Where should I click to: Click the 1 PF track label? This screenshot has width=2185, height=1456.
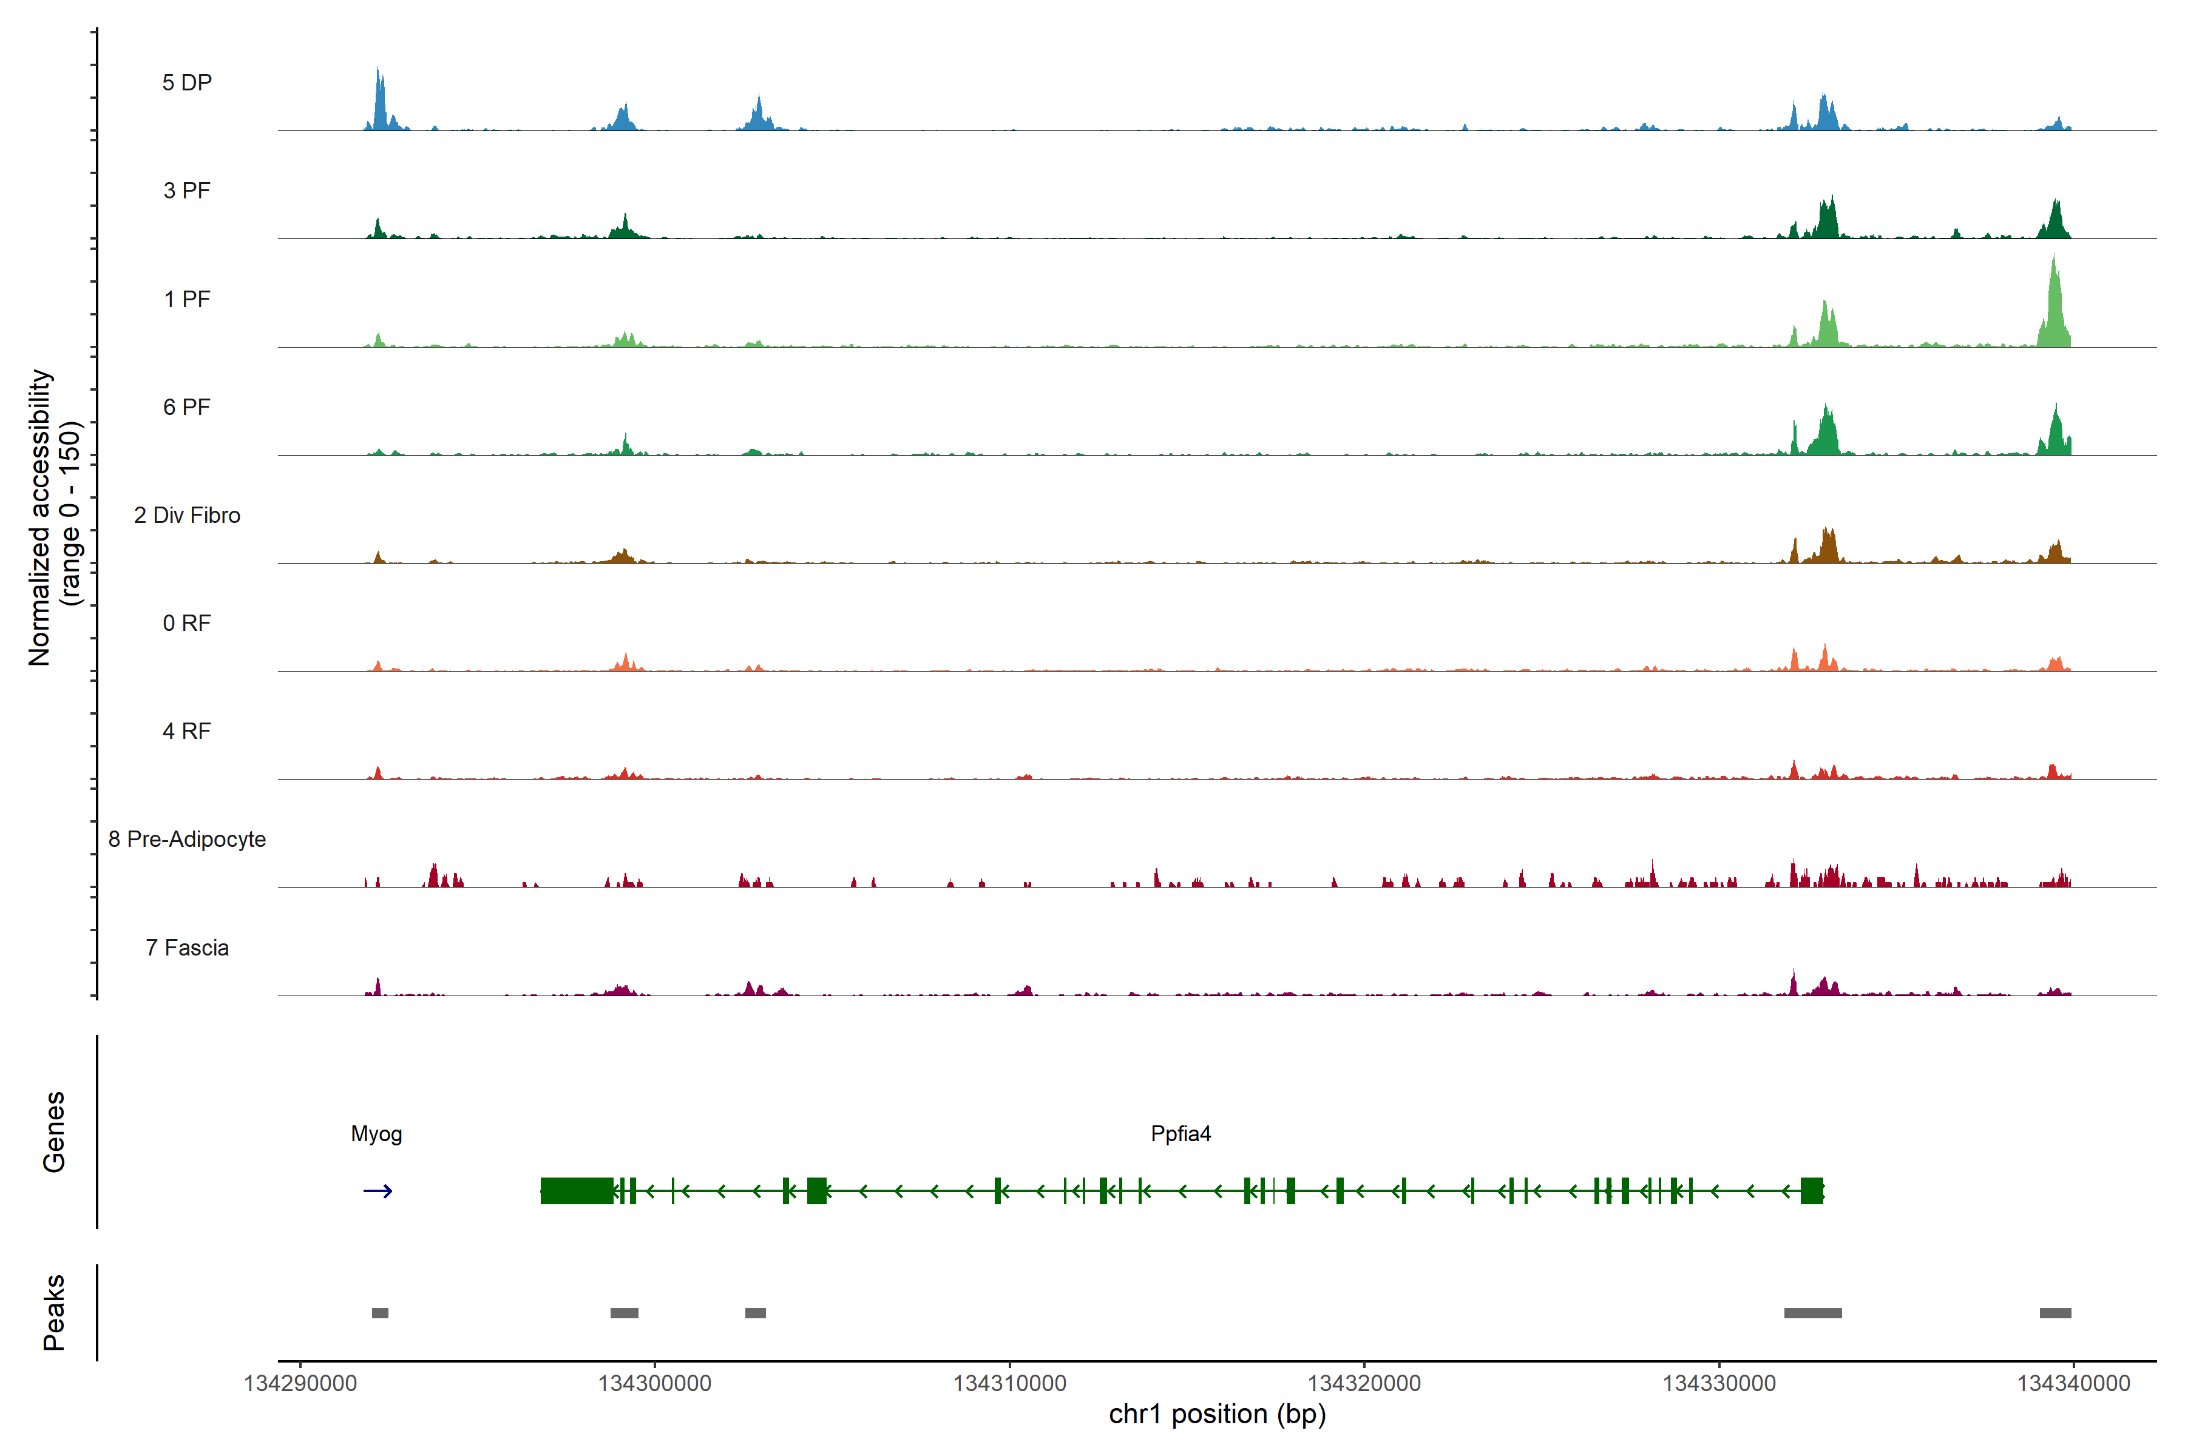click(x=187, y=299)
